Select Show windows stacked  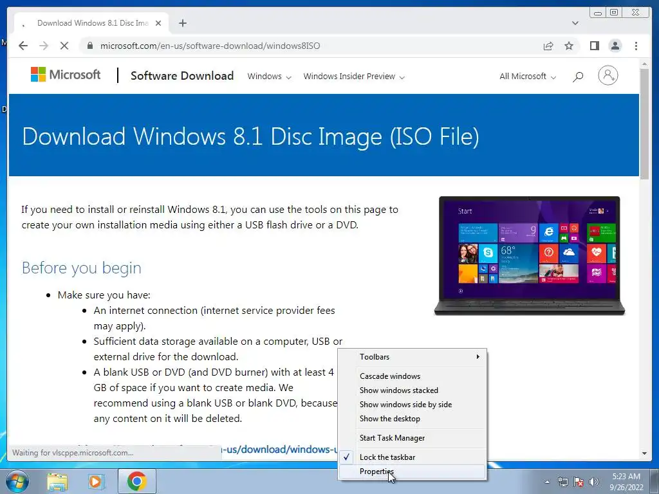(x=413, y=390)
